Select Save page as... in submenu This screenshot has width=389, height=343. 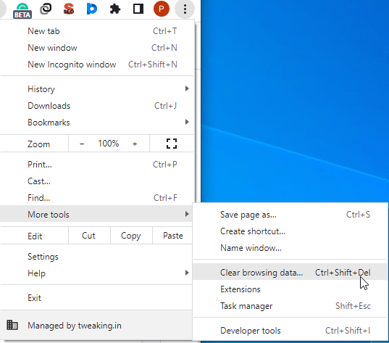(x=290, y=215)
